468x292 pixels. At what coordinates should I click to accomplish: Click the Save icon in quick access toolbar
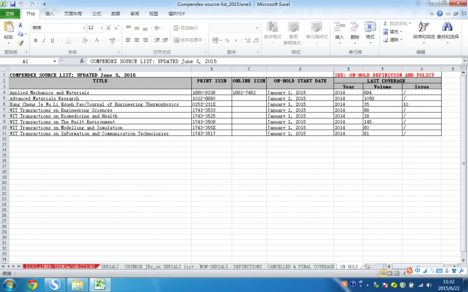tap(12, 4)
